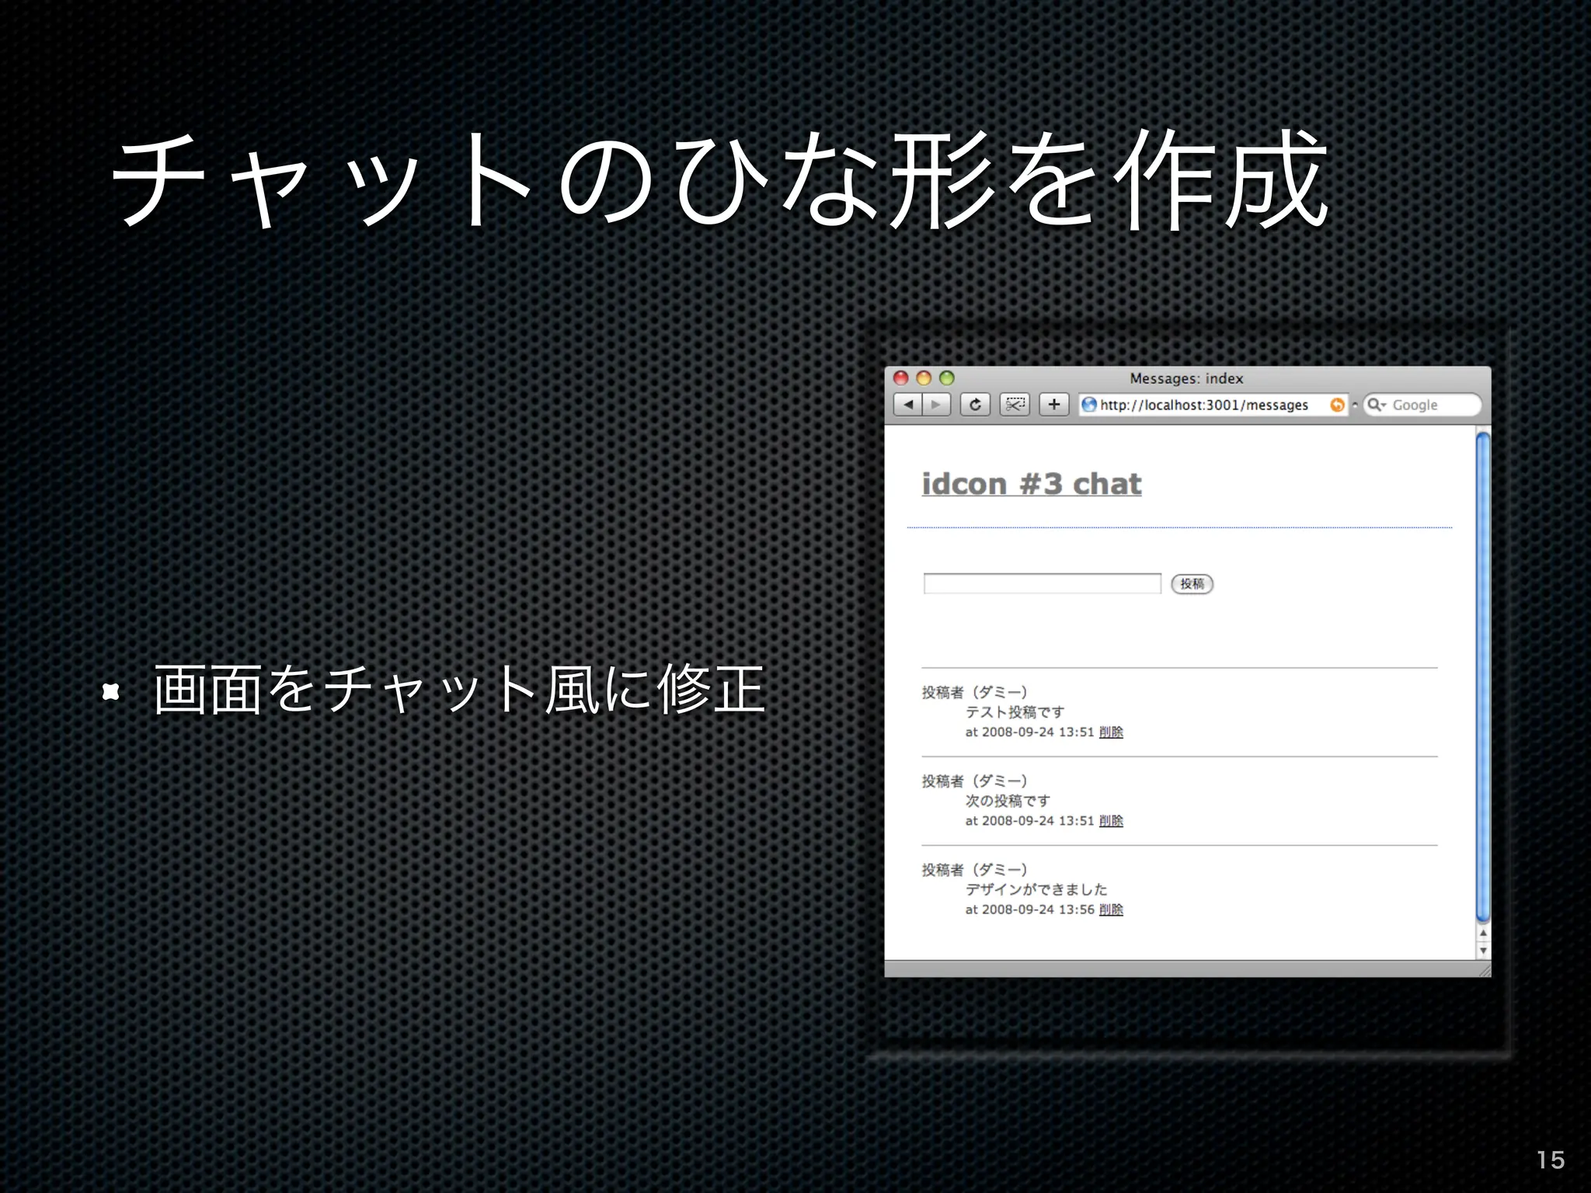Submit with the 投稿 button
The height and width of the screenshot is (1193, 1591).
click(x=1192, y=583)
